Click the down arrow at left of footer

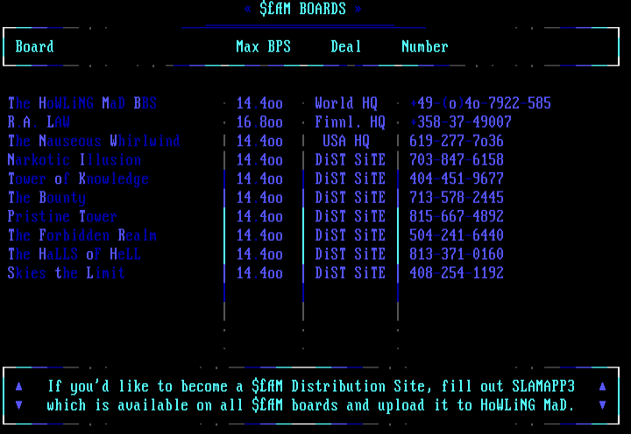point(19,405)
